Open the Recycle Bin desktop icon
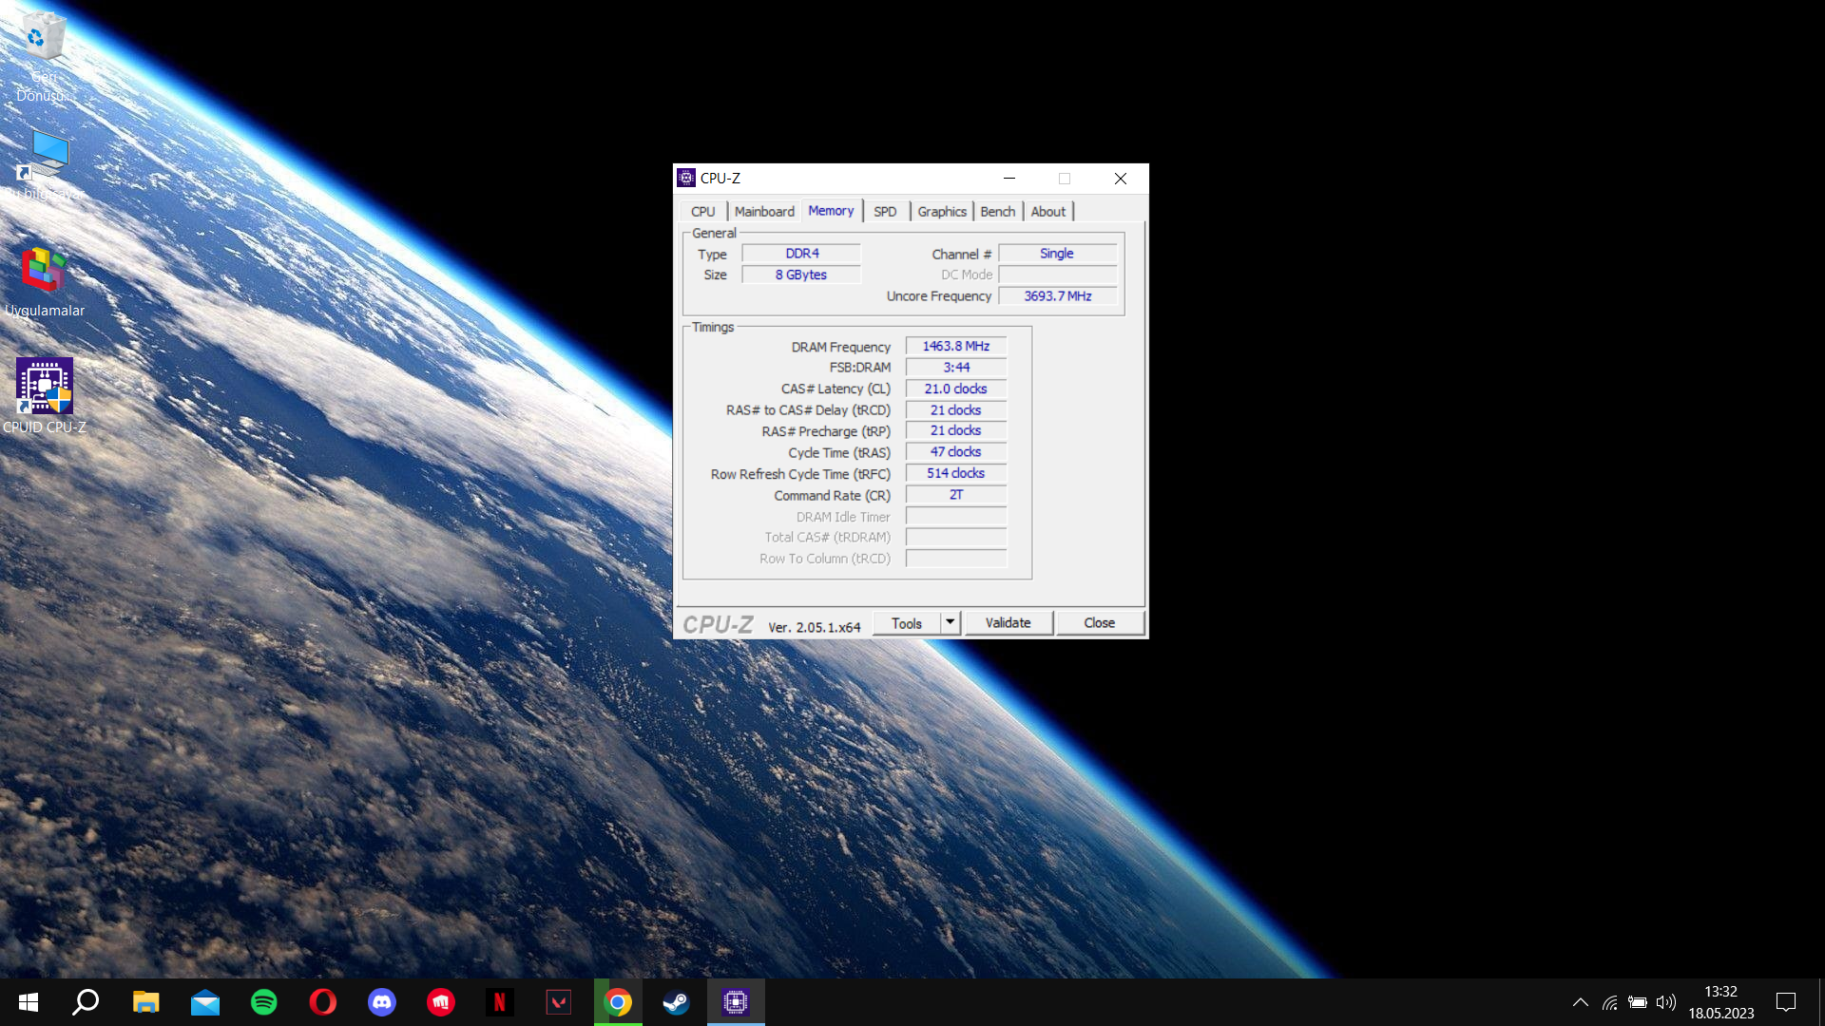Viewport: 1825px width, 1026px height. [x=43, y=38]
